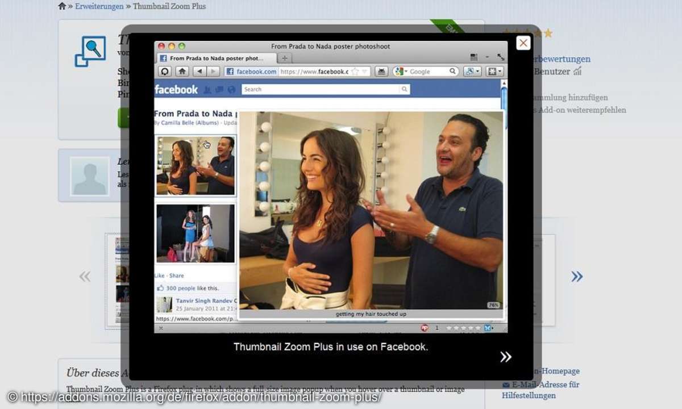
Task: Click the Thumbnail Zoom Plus add-on icon
Action: tap(91, 51)
